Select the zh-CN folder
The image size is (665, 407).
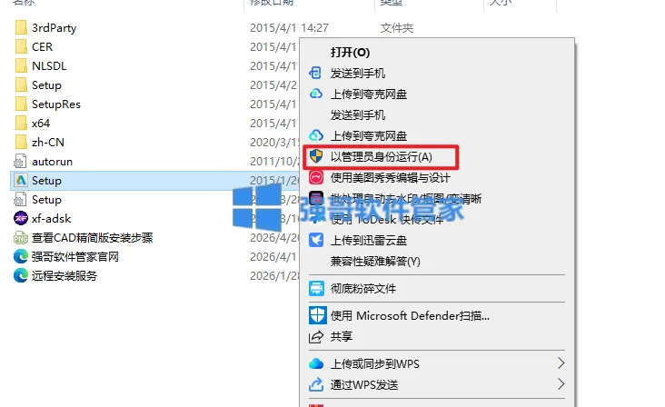[39, 142]
